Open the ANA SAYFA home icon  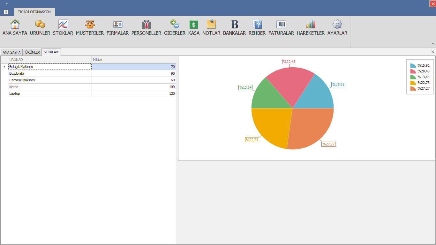[15, 24]
